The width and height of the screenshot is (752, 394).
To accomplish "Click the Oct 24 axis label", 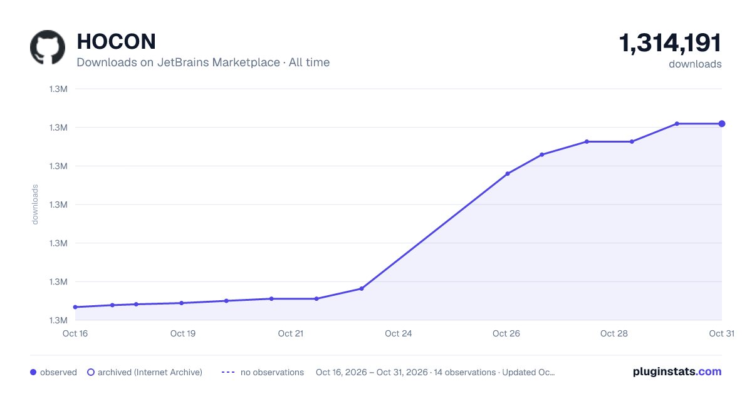I will [x=399, y=333].
